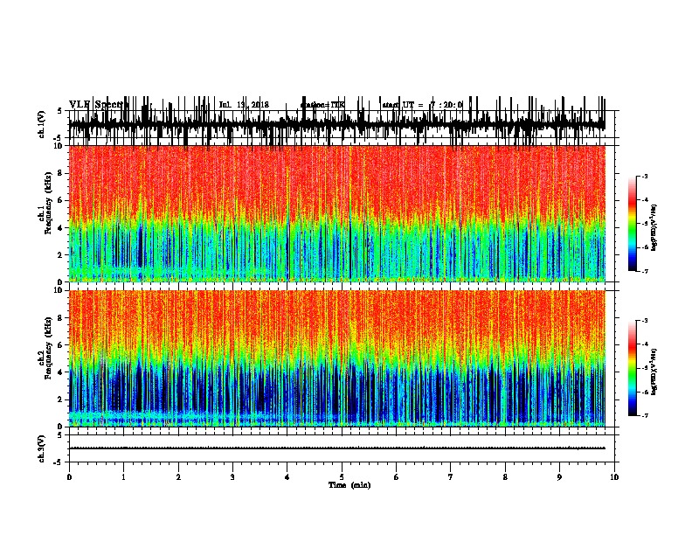Click the ch.2 PSD color scale bar
Image resolution: width=692 pixels, height=535 pixels.
click(633, 368)
